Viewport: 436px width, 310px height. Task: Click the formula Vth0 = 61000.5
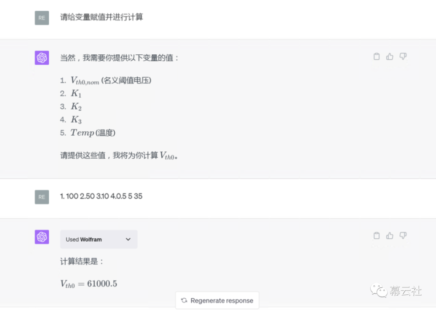[x=88, y=283]
